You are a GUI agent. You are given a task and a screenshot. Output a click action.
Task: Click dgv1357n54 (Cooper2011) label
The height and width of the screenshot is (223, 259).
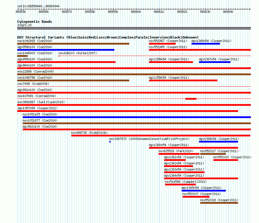pyautogui.click(x=38, y=108)
